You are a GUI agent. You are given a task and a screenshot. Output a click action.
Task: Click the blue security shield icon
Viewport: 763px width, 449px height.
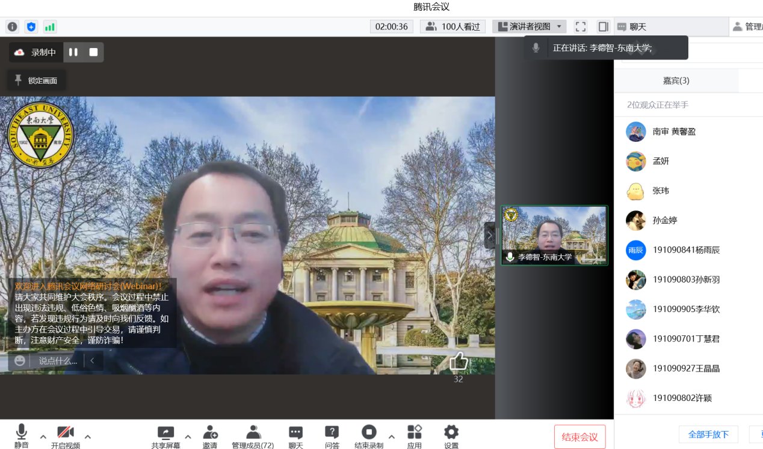coord(31,26)
